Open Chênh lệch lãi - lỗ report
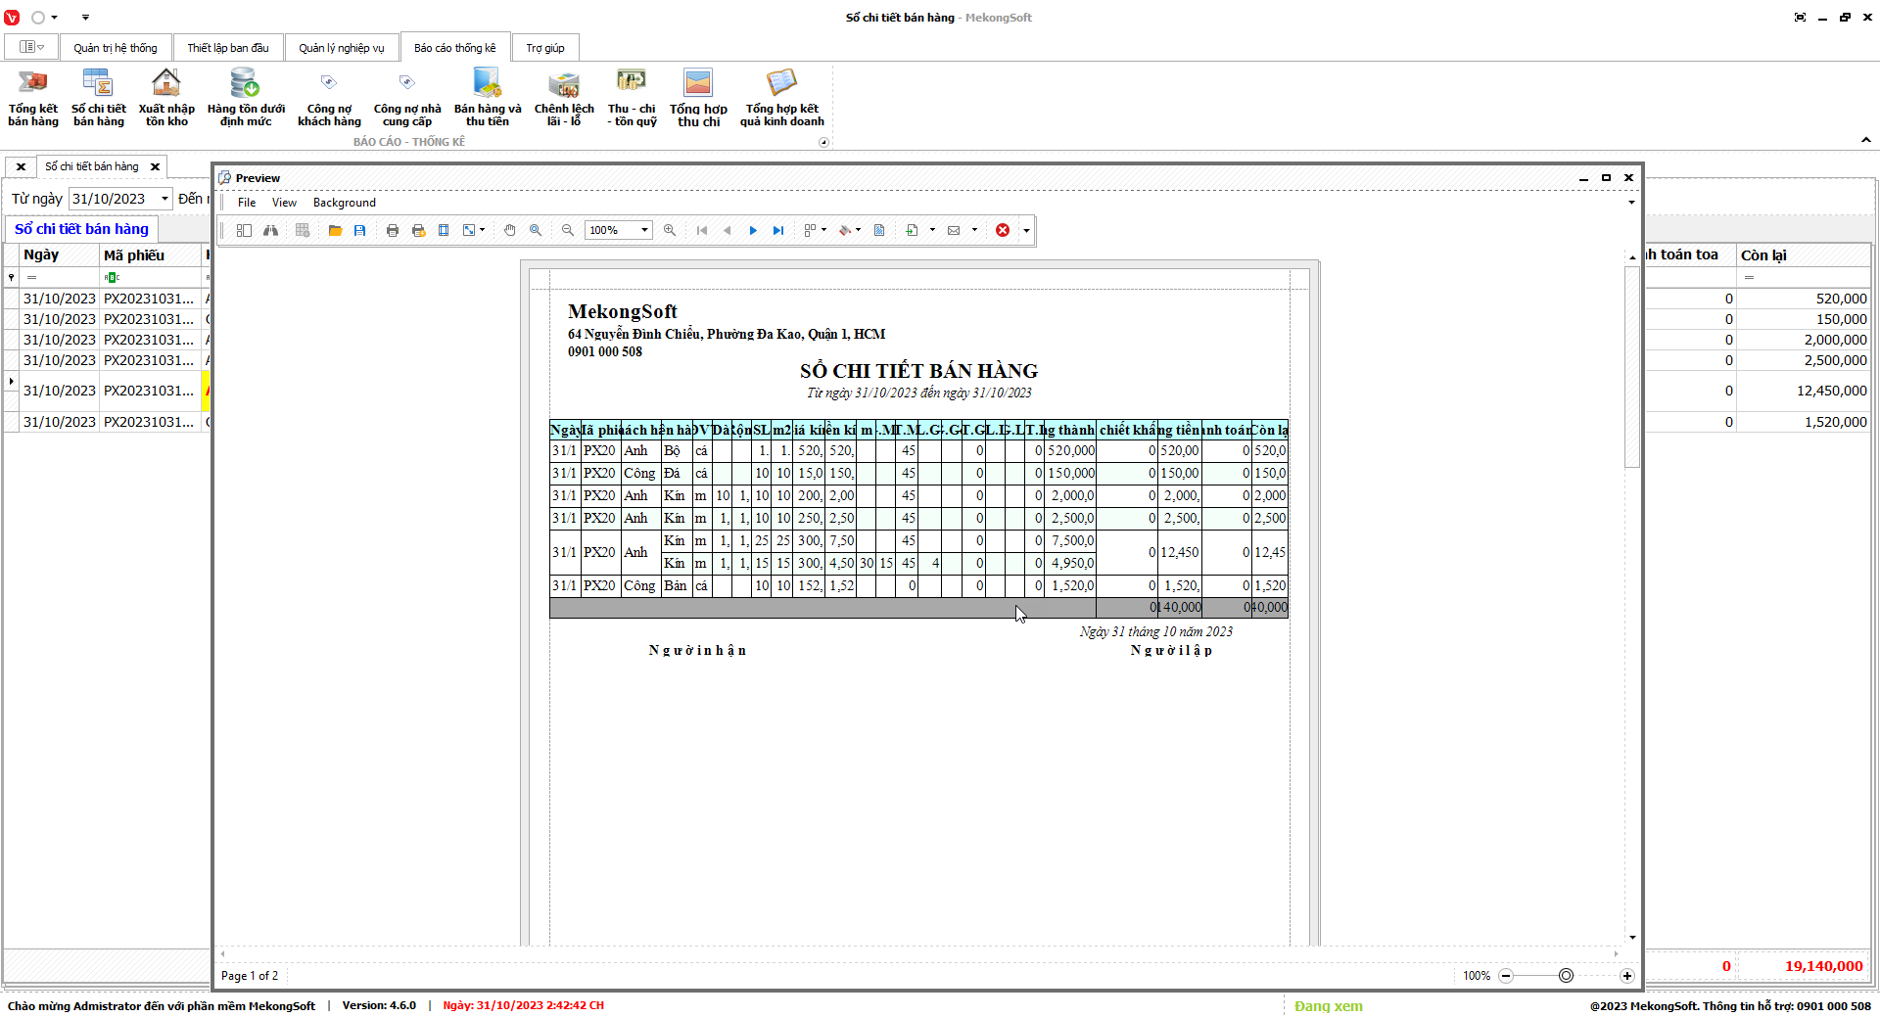The image size is (1880, 1017). click(x=564, y=98)
